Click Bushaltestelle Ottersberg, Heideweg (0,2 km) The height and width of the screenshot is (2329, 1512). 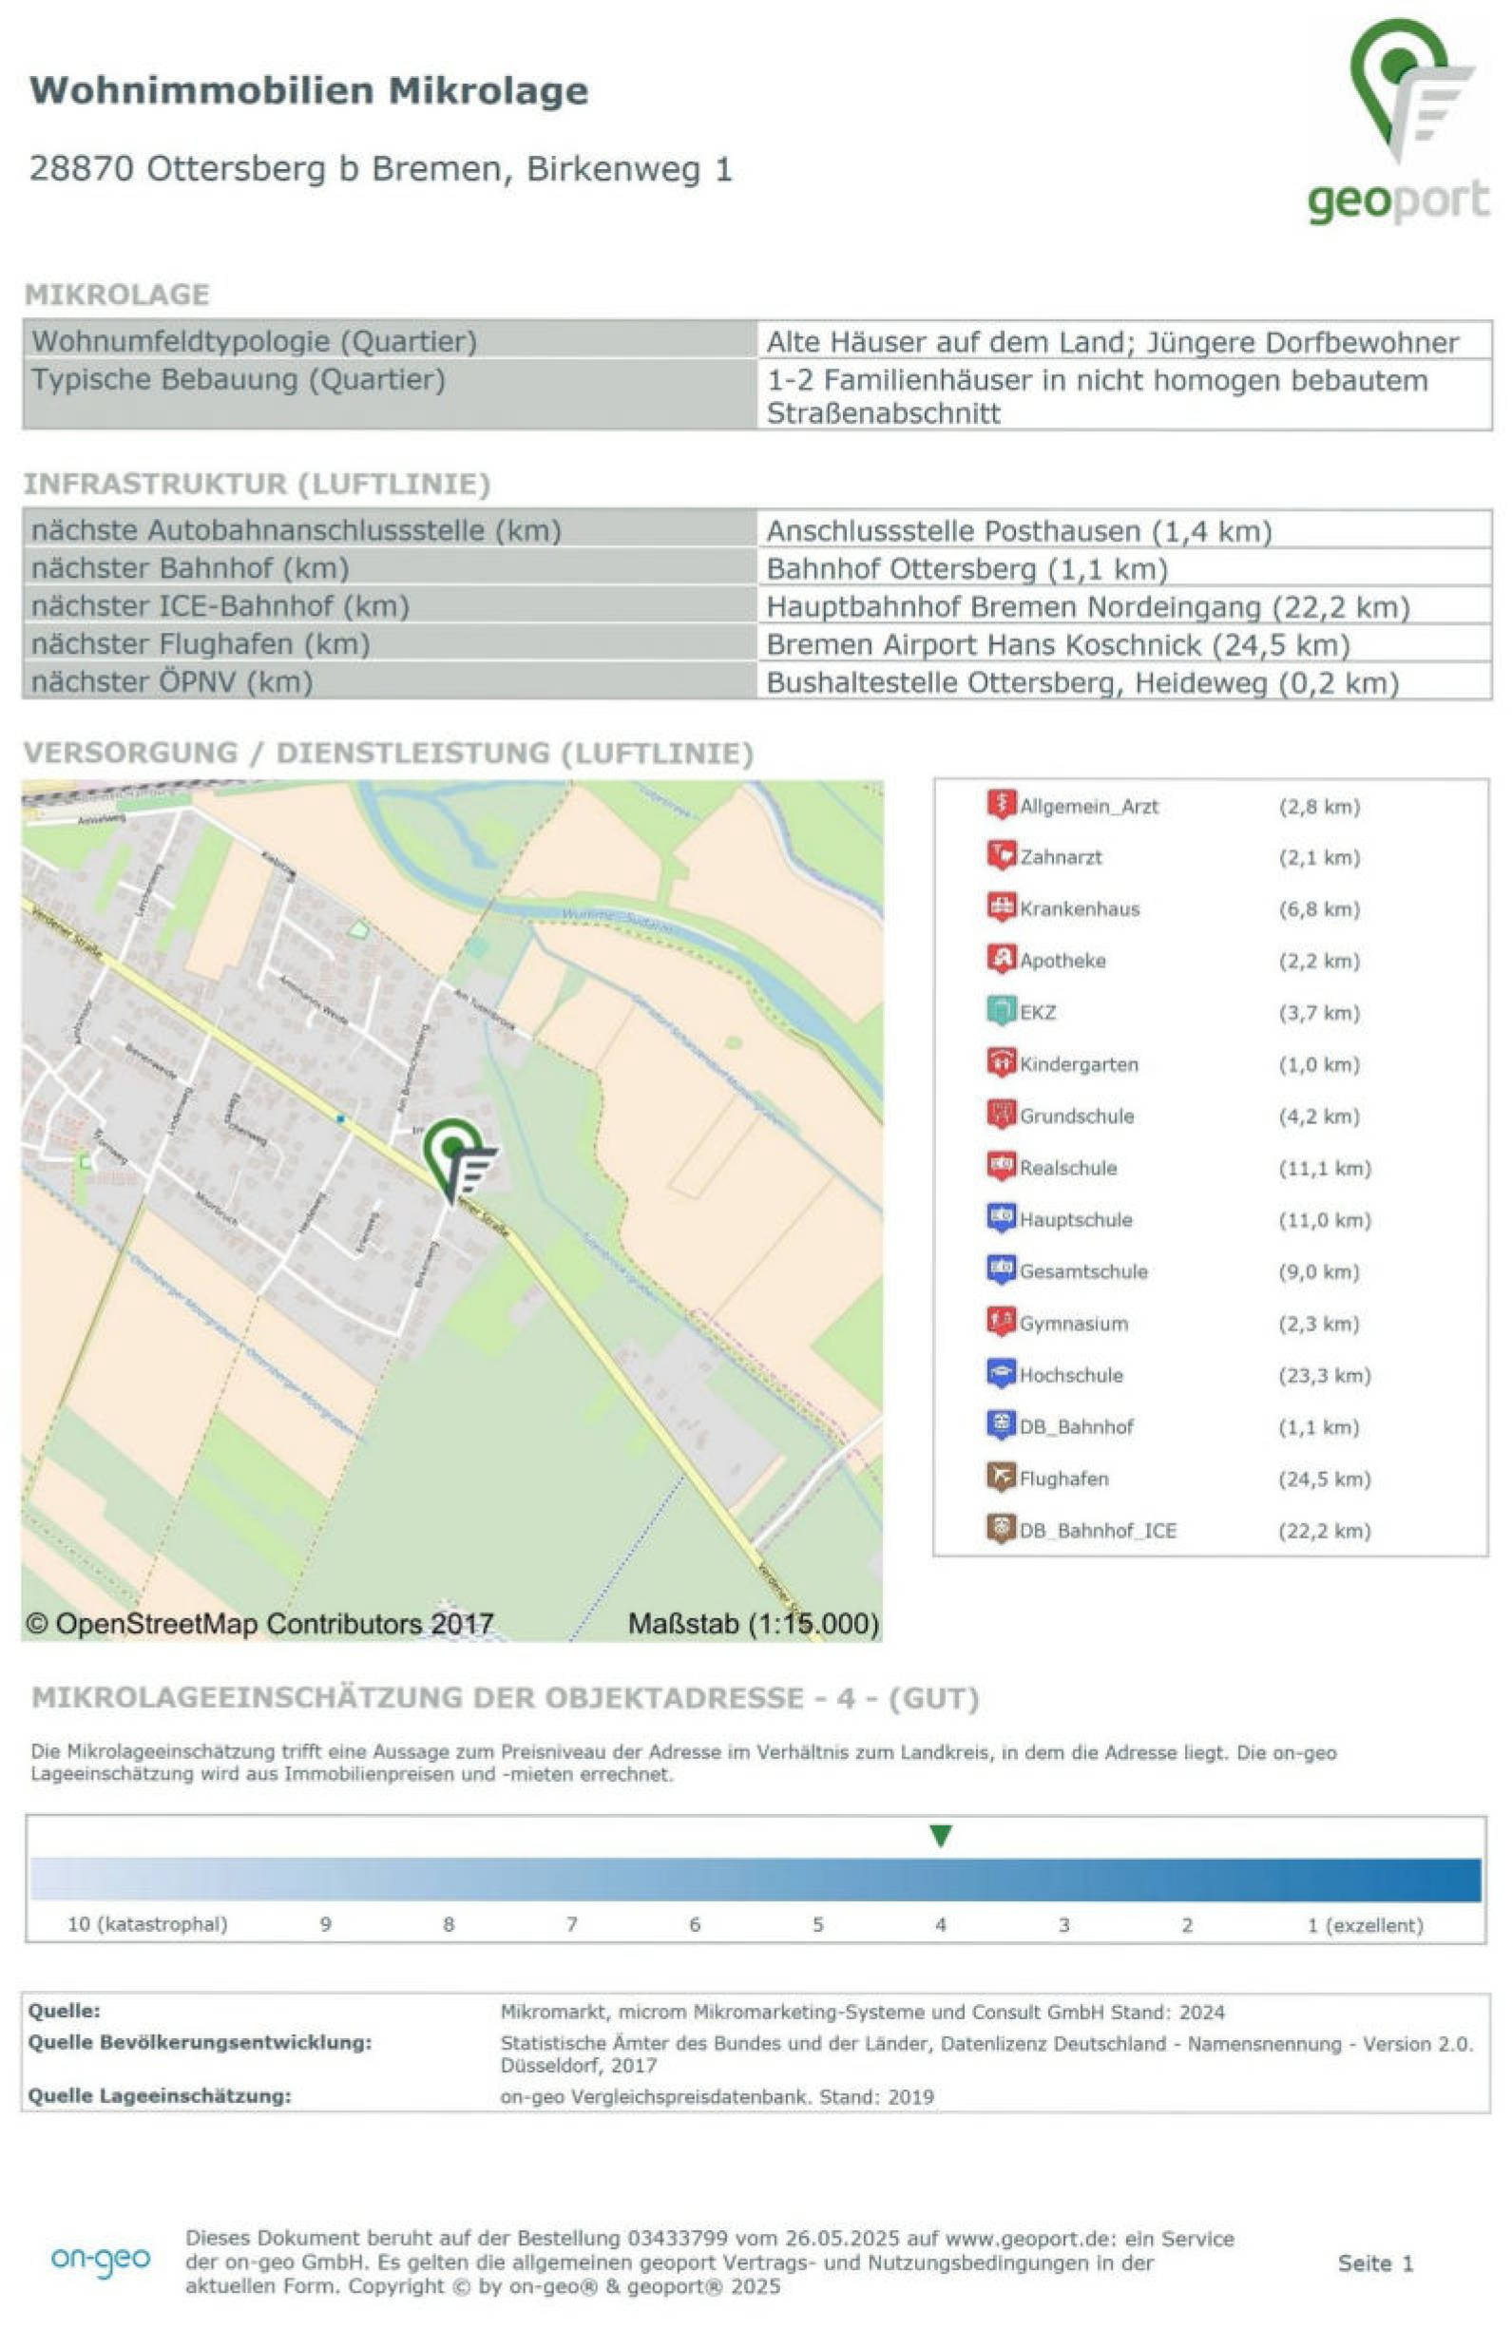tap(1082, 682)
